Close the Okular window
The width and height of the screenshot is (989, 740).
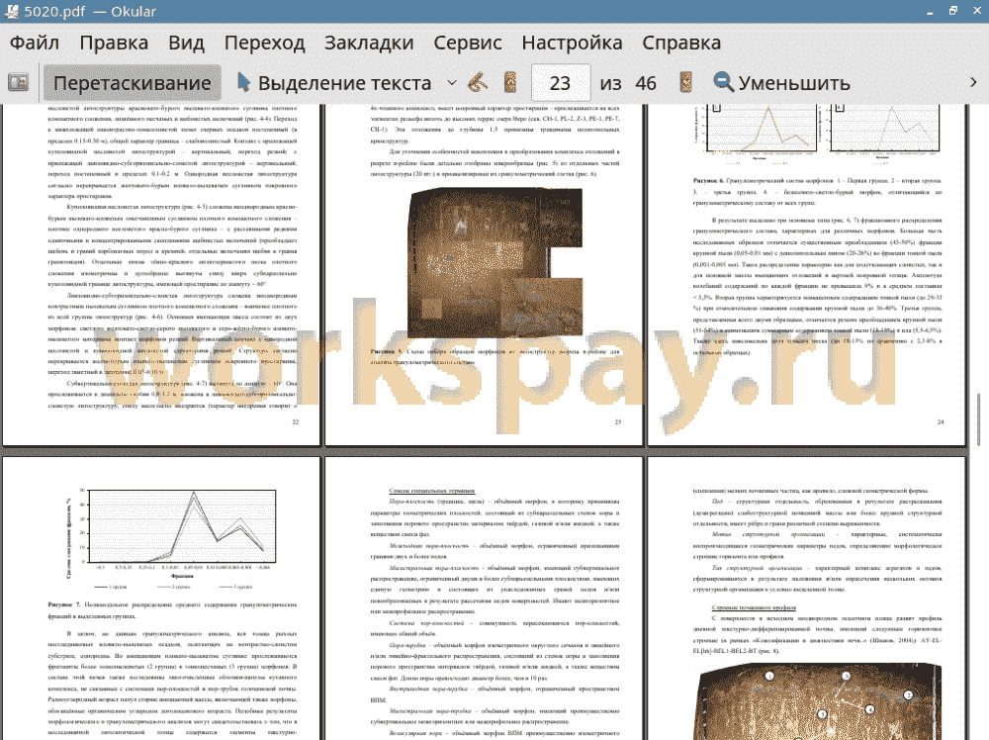tap(975, 11)
